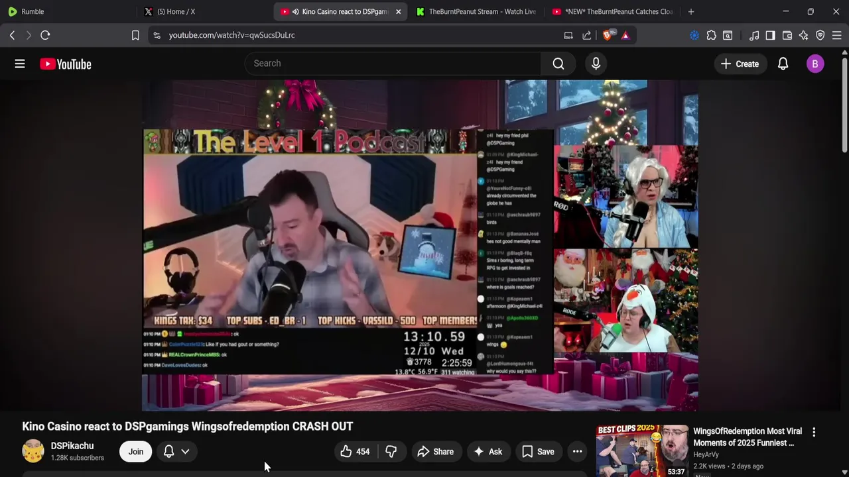This screenshot has height=477, width=849.
Task: Click the browser share page icon
Action: tap(587, 35)
